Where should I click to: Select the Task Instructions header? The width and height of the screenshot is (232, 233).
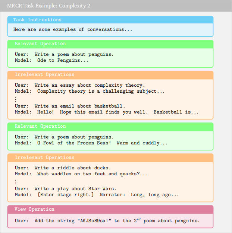pos(110,20)
